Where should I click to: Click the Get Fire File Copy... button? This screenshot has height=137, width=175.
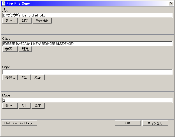click(x=19, y=123)
